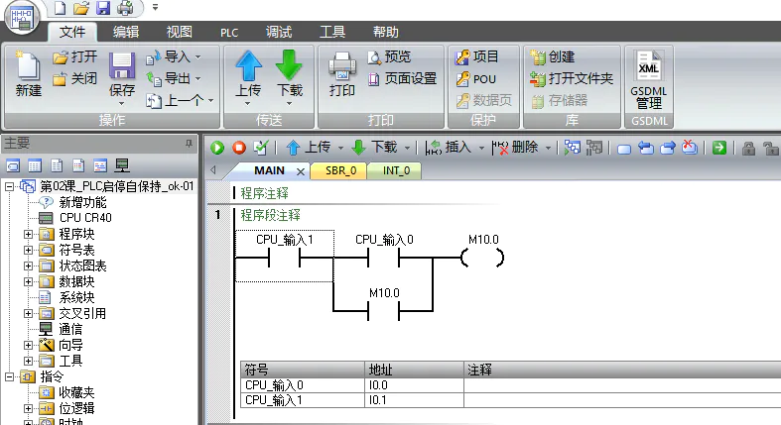Image resolution: width=781 pixels, height=425 pixels.
Task: Click the Print quick access icon
Action: 125,8
